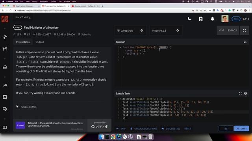This screenshot has height=141, width=252.
Task: Click the ATTEMPT button
Action: [241, 128]
